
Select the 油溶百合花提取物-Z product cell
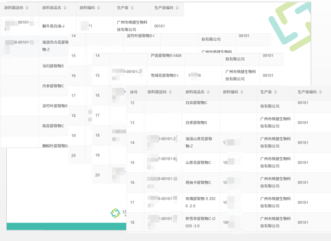(x=55, y=46)
